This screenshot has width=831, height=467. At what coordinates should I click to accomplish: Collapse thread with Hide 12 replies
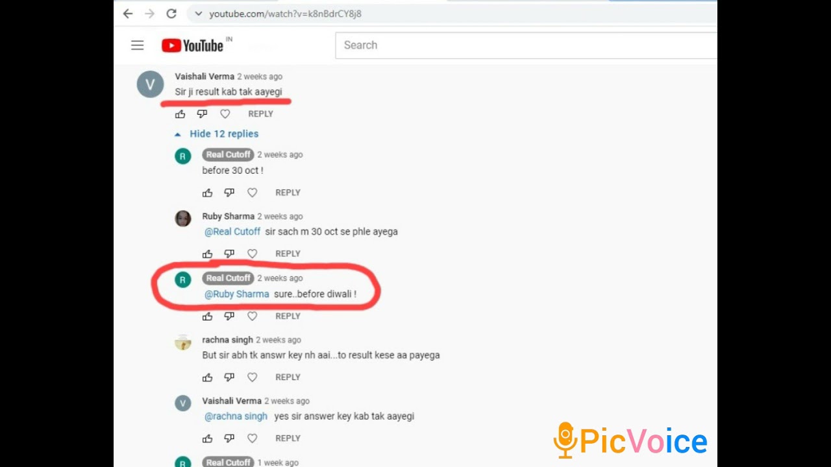click(x=217, y=134)
